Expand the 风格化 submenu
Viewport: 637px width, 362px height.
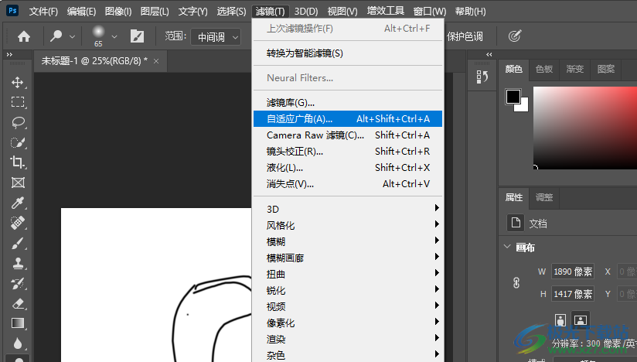coord(348,225)
